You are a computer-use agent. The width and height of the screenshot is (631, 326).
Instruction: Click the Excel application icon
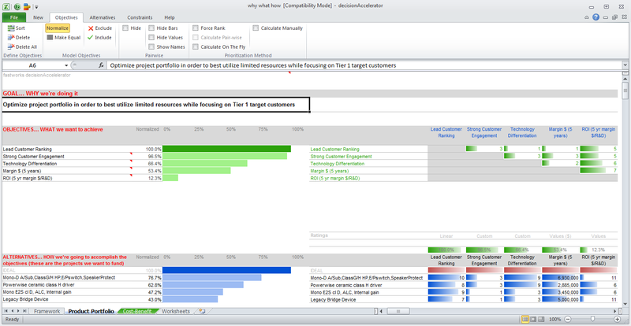tap(8, 6)
